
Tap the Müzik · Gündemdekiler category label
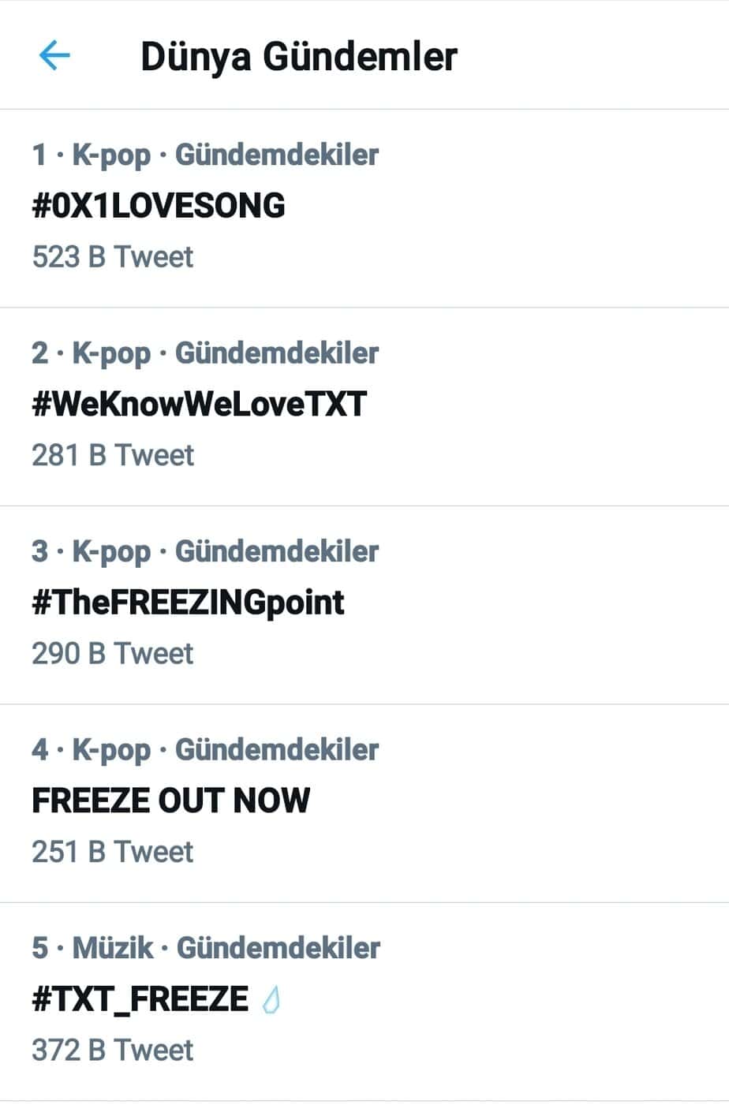pyautogui.click(x=226, y=948)
